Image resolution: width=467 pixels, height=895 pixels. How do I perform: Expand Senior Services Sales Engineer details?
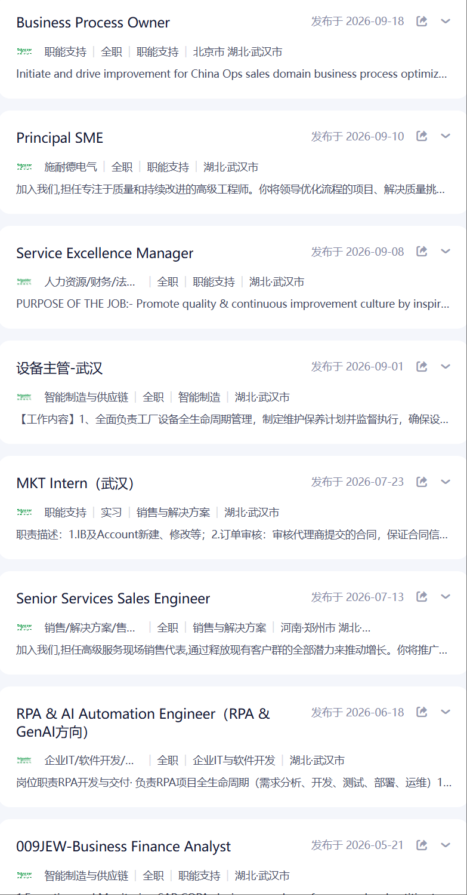[x=446, y=597]
